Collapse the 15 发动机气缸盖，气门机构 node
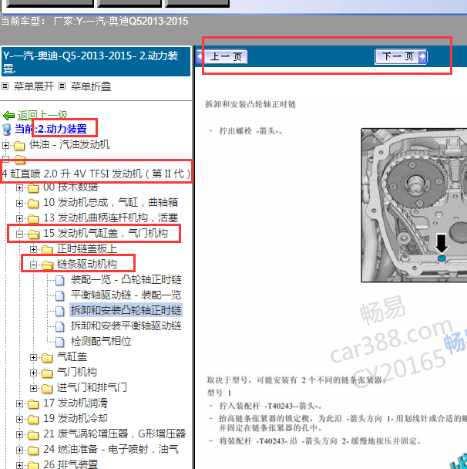The width and height of the screenshot is (467, 469). coord(19,235)
